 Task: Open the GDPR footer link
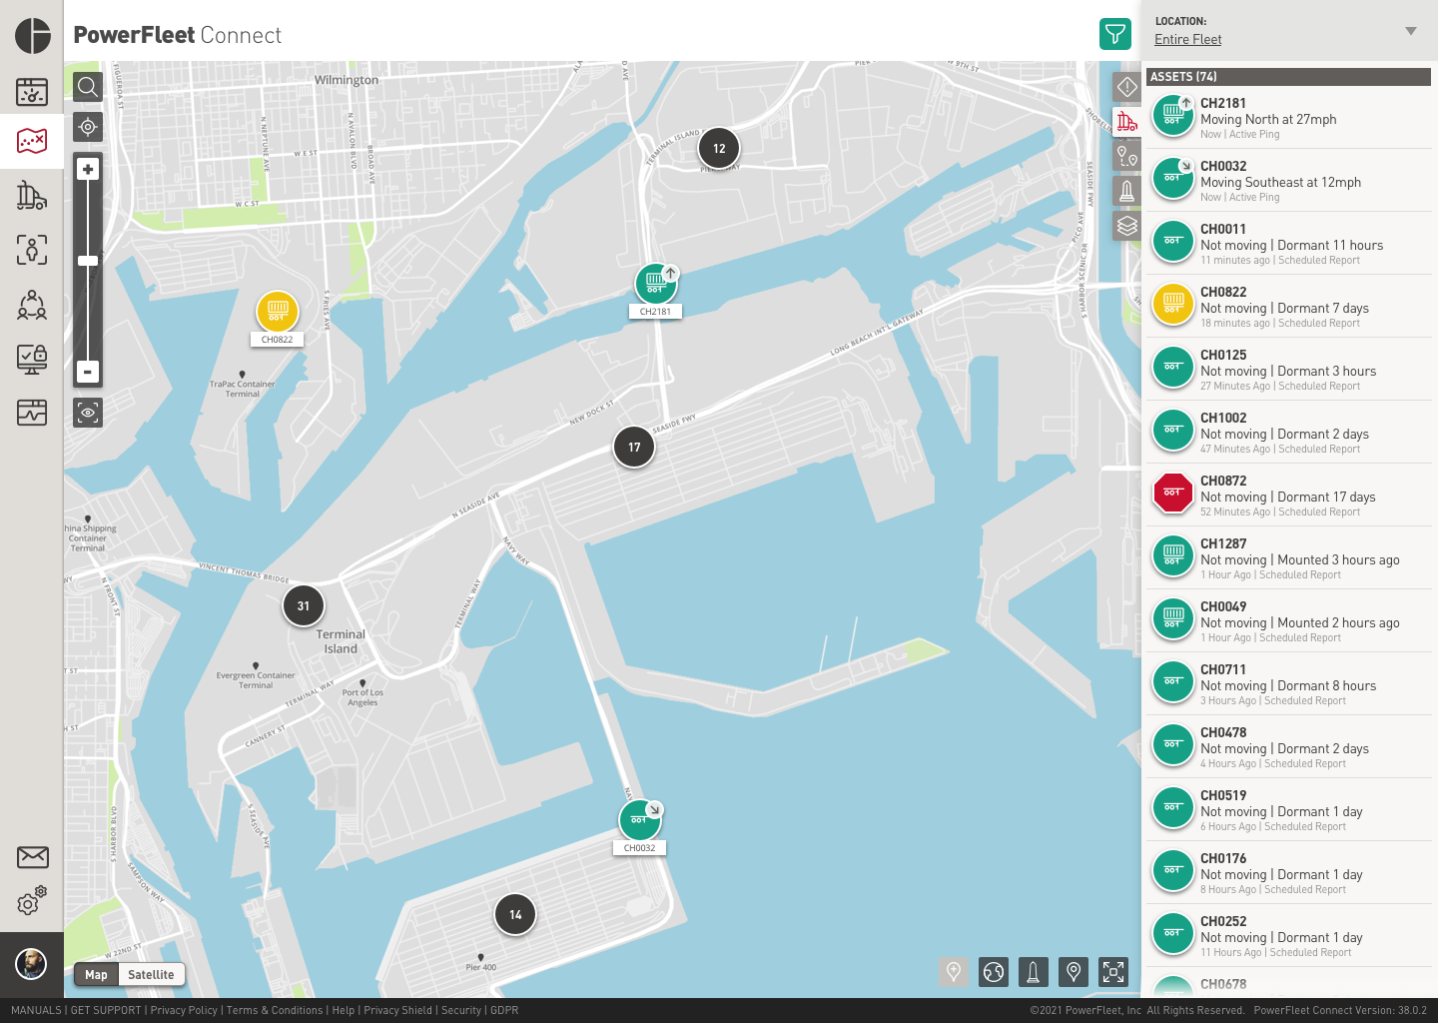(504, 1010)
